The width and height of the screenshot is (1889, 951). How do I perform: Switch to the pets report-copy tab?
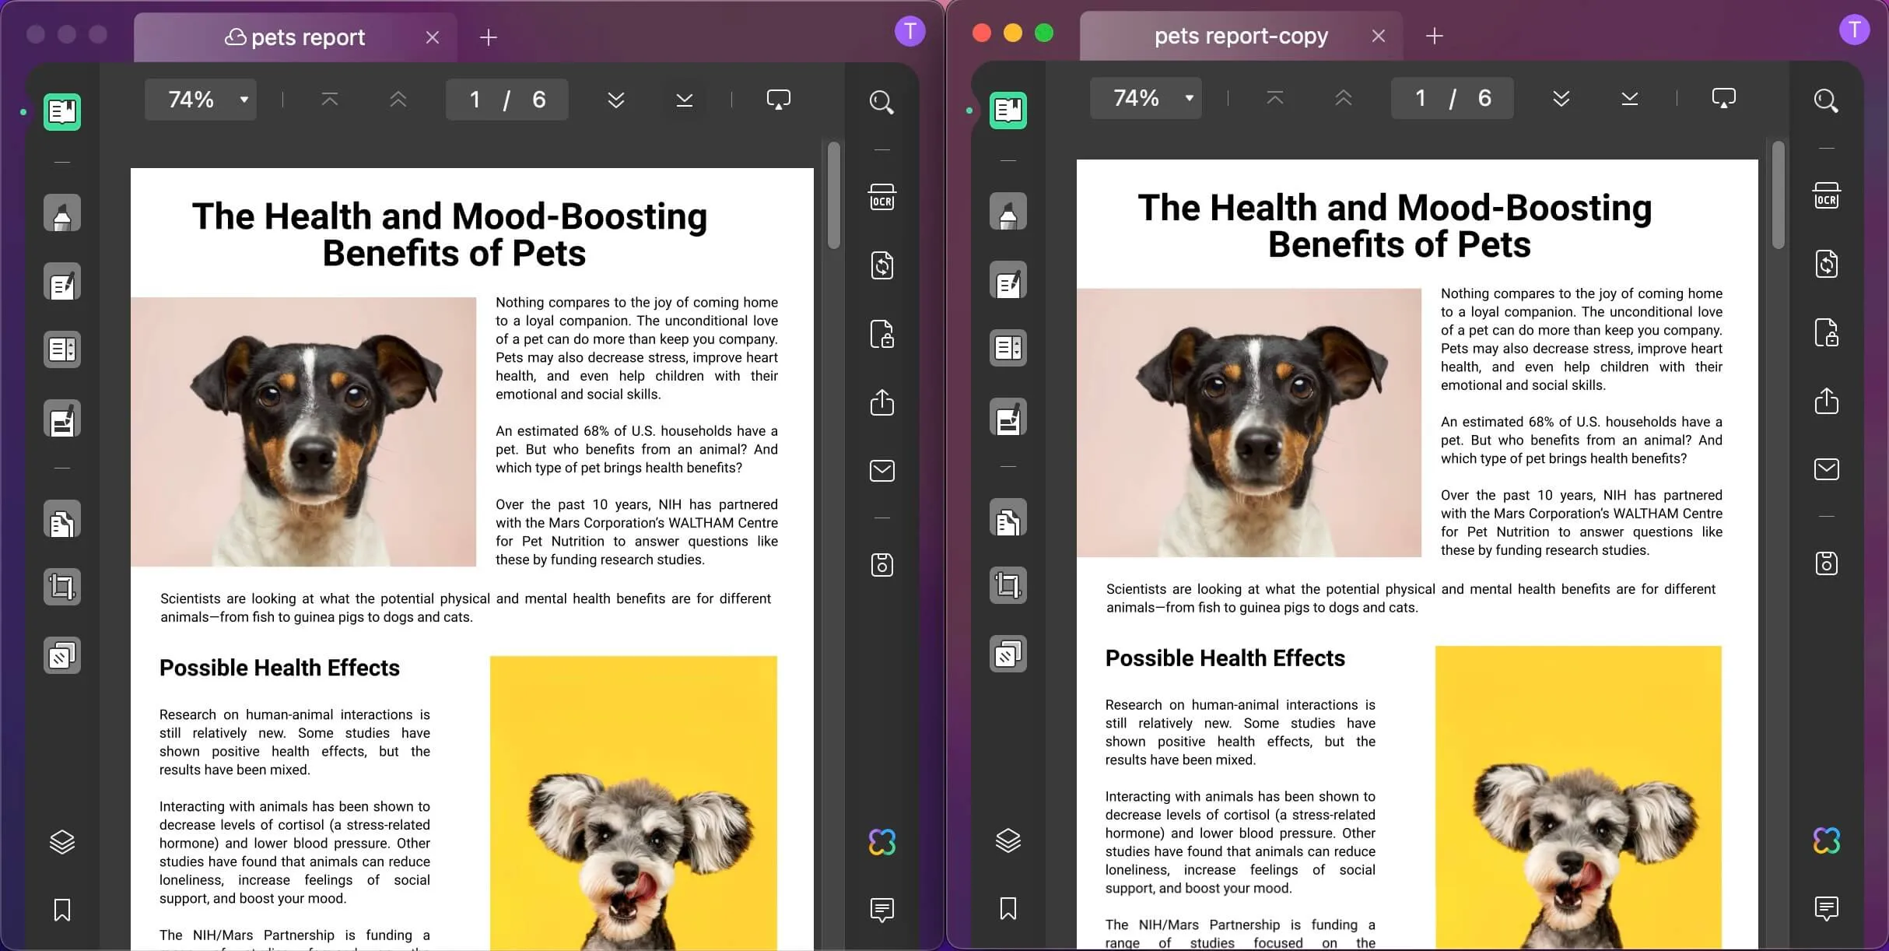pos(1240,36)
